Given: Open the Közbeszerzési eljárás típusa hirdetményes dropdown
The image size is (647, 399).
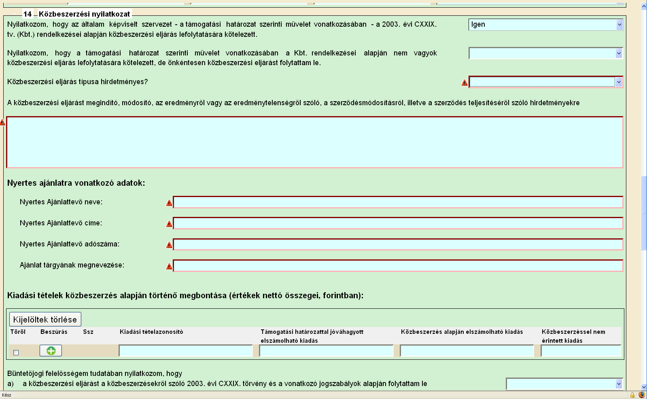Looking at the screenshot, I should [546, 82].
